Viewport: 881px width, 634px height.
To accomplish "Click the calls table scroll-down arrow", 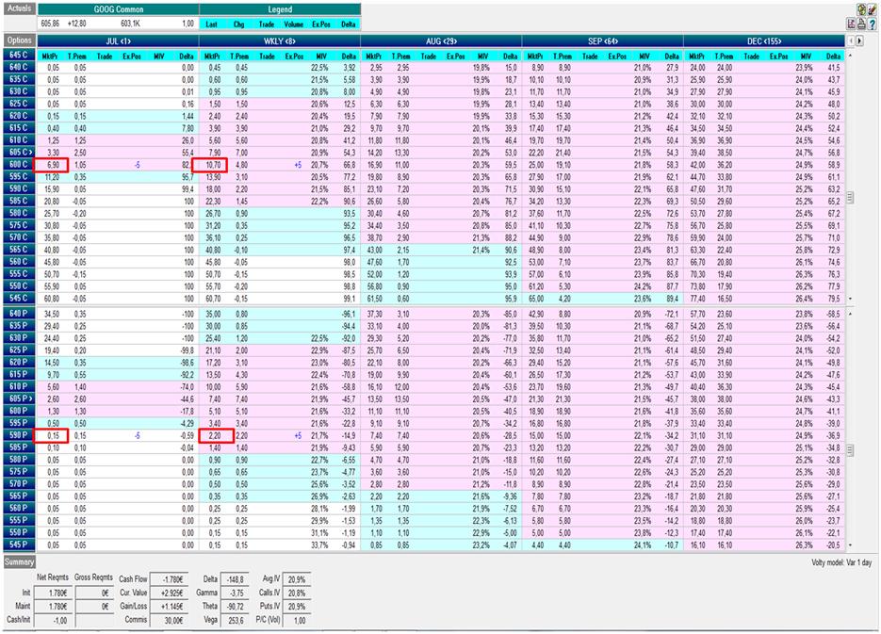I will (x=850, y=299).
